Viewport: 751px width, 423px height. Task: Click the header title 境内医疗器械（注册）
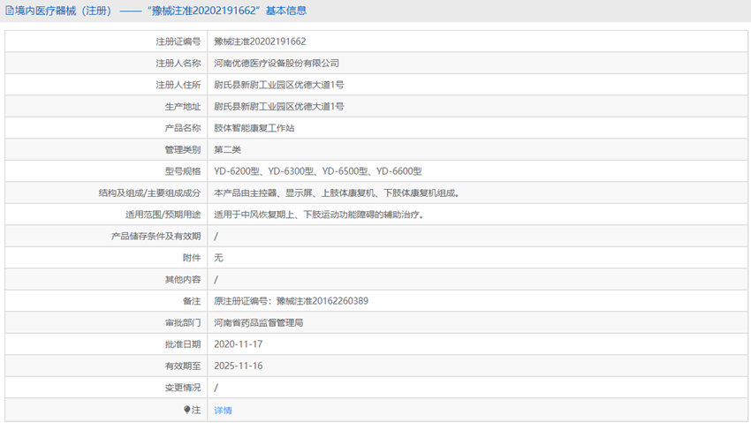[64, 11]
